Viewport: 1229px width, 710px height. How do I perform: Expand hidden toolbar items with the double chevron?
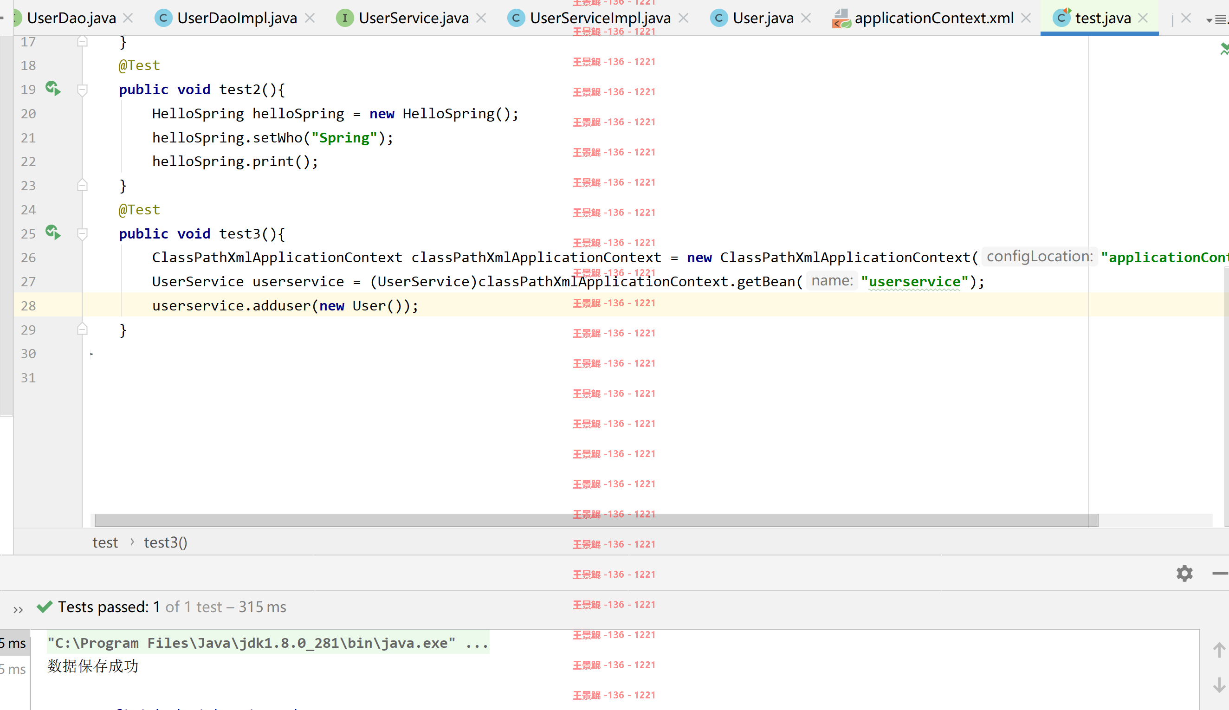[x=18, y=610]
